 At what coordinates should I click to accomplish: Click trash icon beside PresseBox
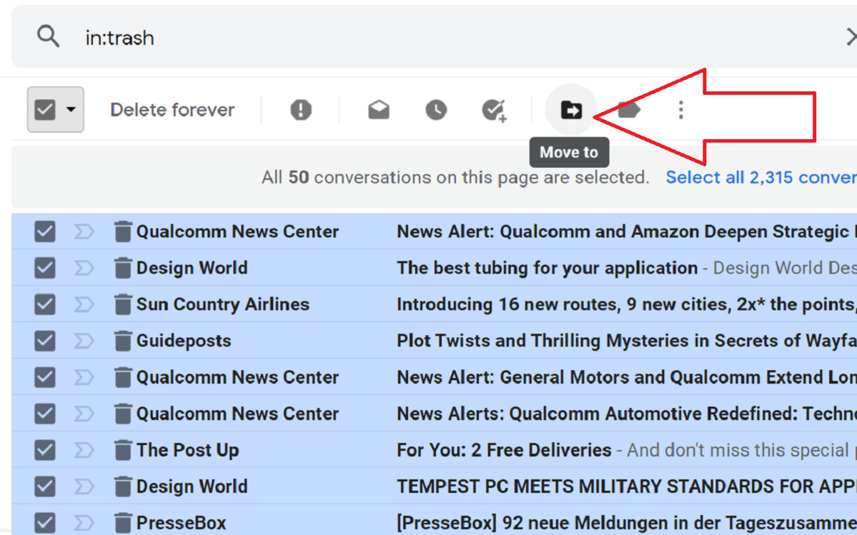tap(123, 523)
